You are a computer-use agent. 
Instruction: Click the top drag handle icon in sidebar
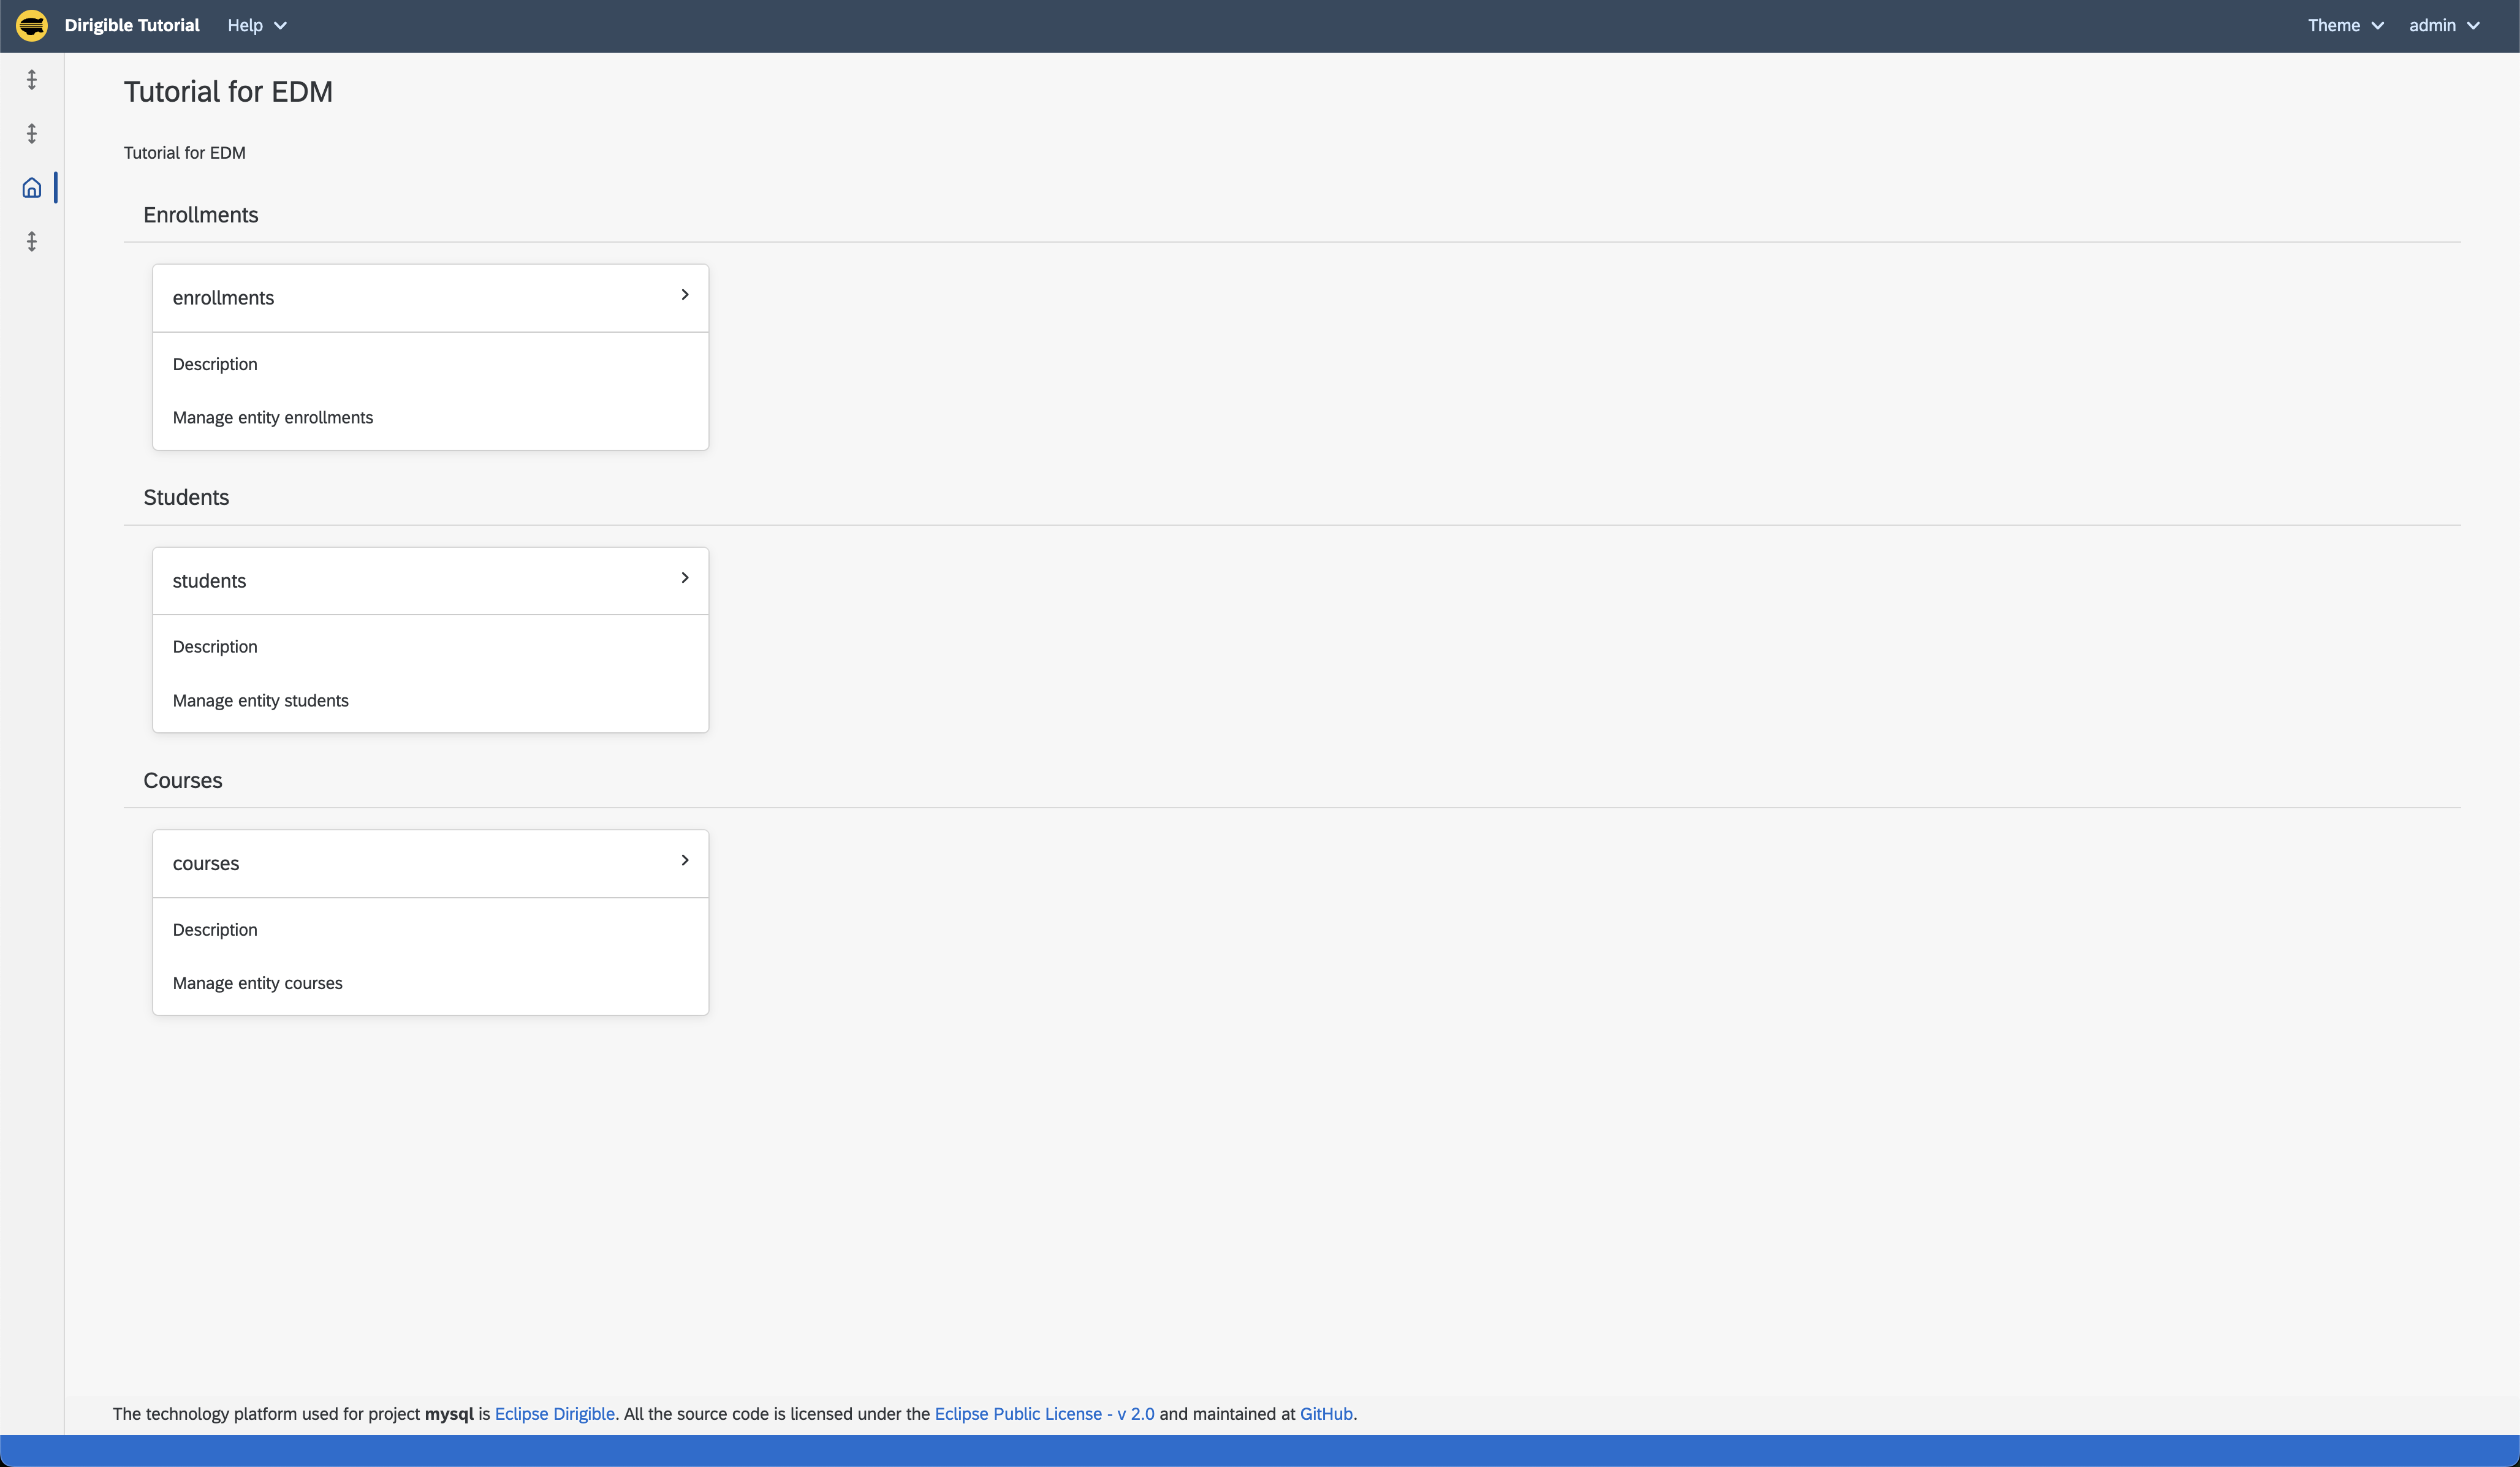[x=31, y=80]
